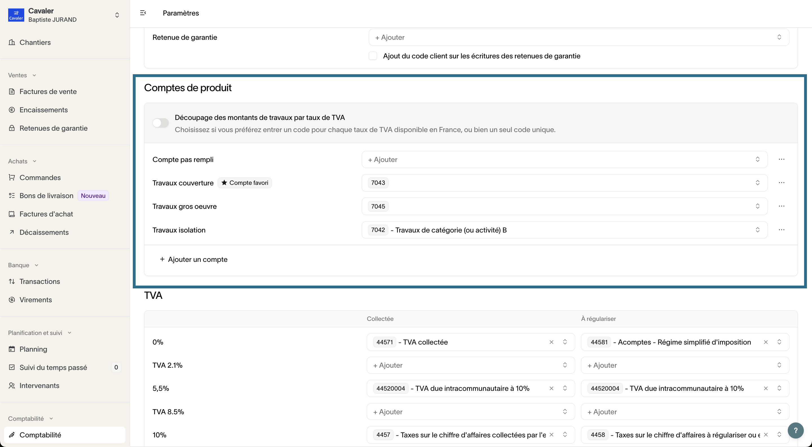Open Bons de livraison in the sidebar
This screenshot has height=447, width=812.
click(x=46, y=196)
